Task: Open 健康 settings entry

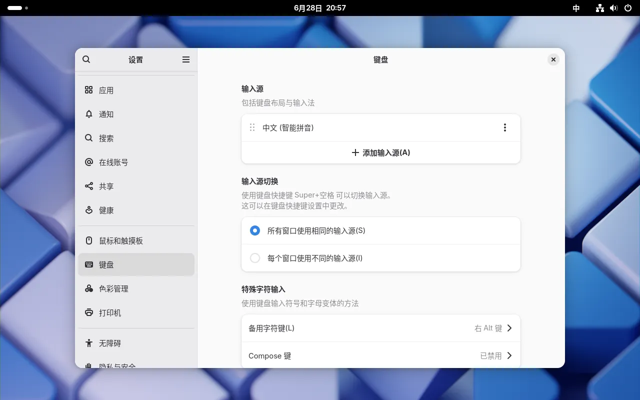Action: tap(136, 210)
